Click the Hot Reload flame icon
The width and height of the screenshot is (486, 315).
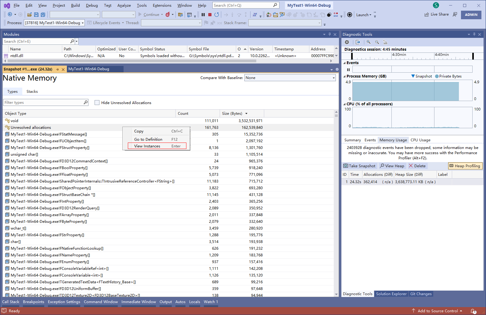[167, 14]
